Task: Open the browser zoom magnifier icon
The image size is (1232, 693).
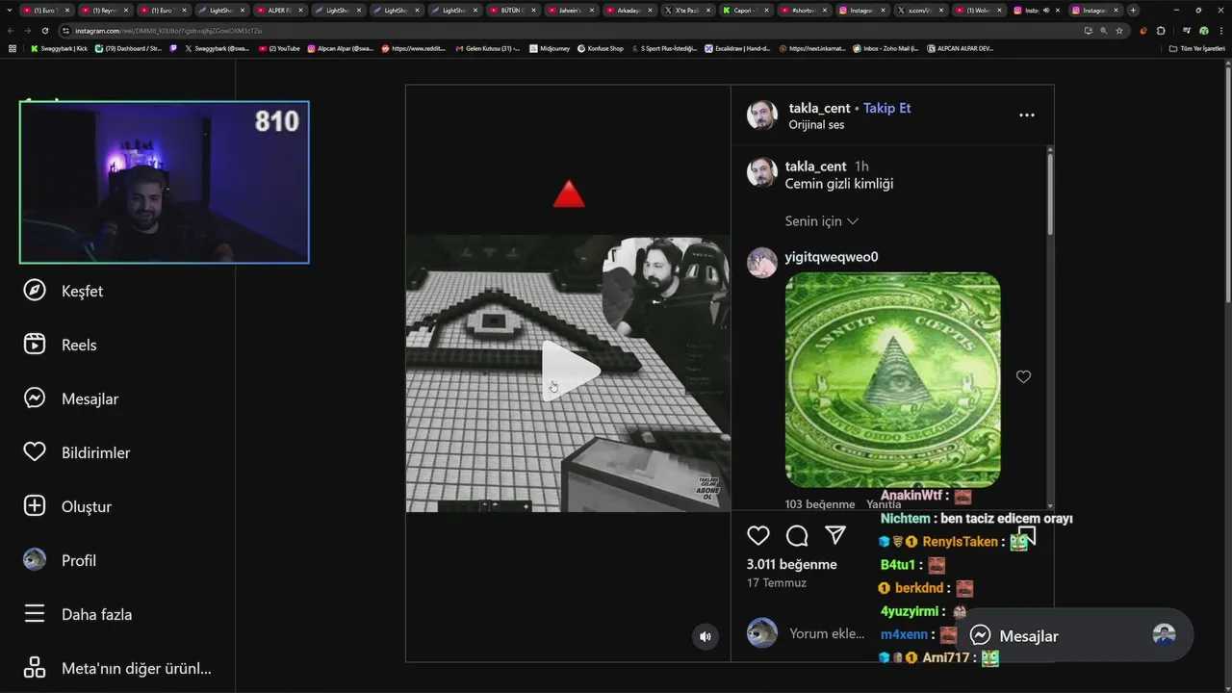Action: [x=1104, y=31]
